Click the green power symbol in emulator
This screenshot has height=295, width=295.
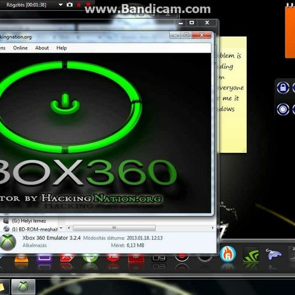click(65, 104)
